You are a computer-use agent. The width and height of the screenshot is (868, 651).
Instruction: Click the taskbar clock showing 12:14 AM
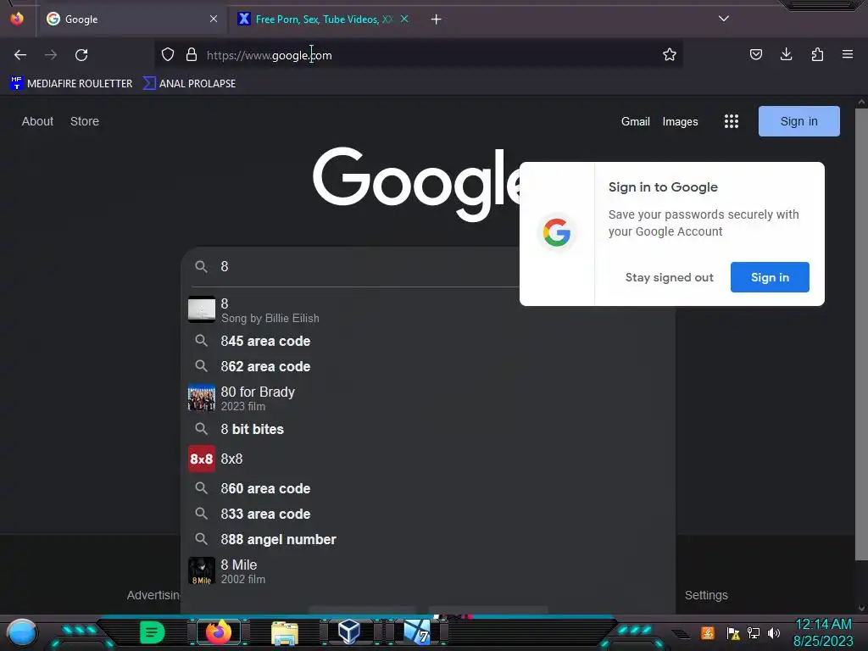tap(823, 632)
